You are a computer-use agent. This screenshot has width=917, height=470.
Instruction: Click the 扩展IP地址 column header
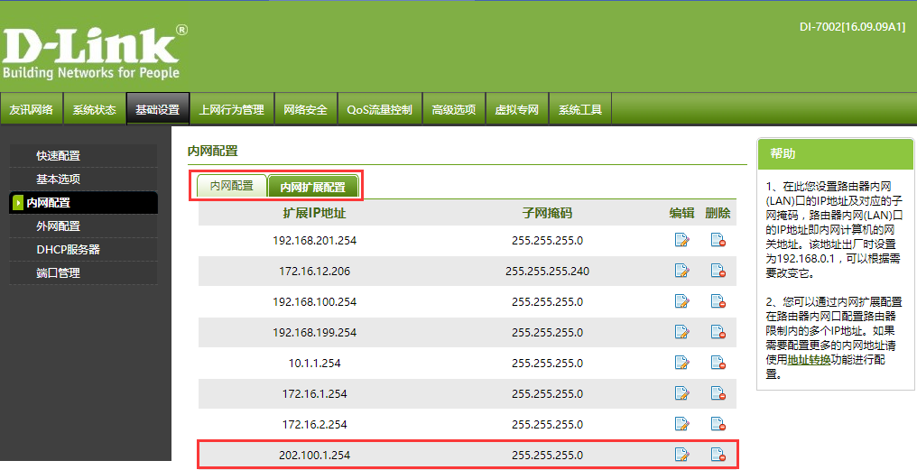click(x=315, y=213)
